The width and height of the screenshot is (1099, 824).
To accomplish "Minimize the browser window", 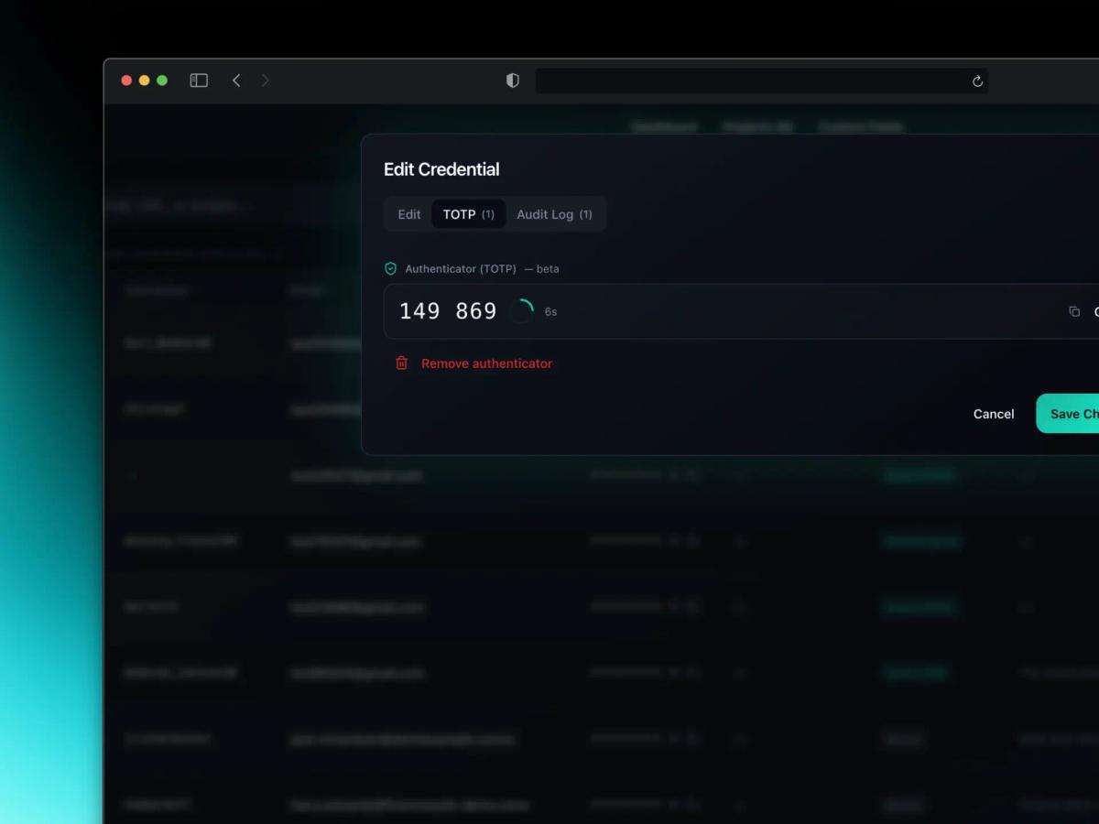I will click(144, 81).
